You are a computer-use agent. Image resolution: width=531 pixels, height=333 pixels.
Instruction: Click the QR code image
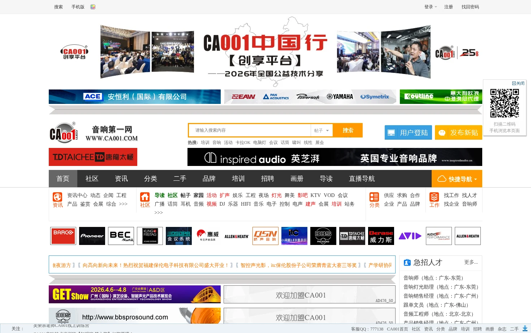tap(505, 103)
